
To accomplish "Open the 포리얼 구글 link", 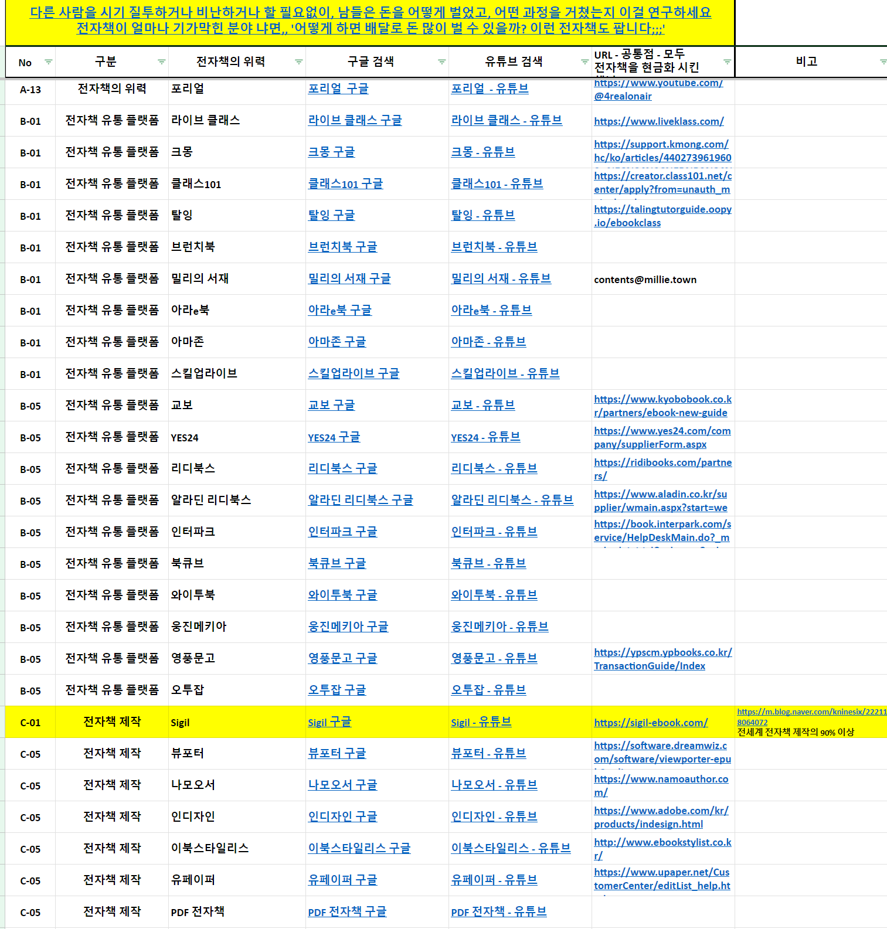I will point(338,89).
